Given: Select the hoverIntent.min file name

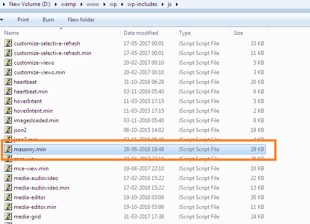Looking at the screenshot, I should click(33, 110).
